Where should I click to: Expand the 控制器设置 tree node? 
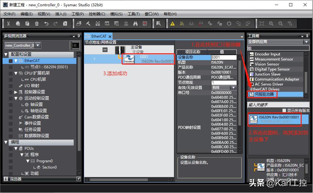[16, 92]
